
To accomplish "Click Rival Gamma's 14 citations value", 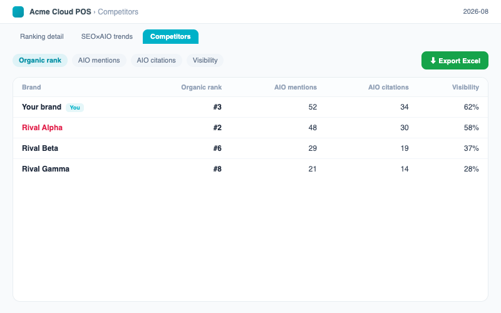I will coord(404,169).
